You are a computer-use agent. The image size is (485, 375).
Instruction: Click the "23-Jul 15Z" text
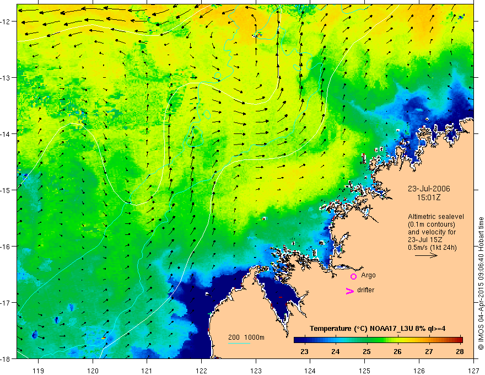pyautogui.click(x=425, y=240)
